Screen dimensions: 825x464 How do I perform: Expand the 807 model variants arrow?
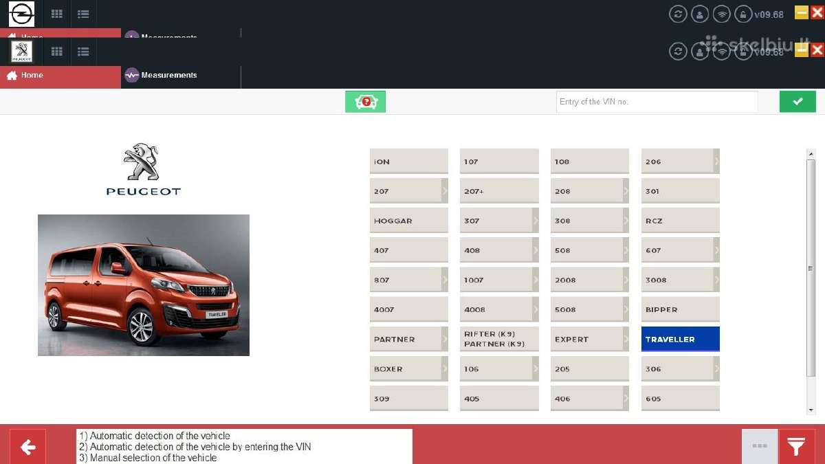(445, 280)
